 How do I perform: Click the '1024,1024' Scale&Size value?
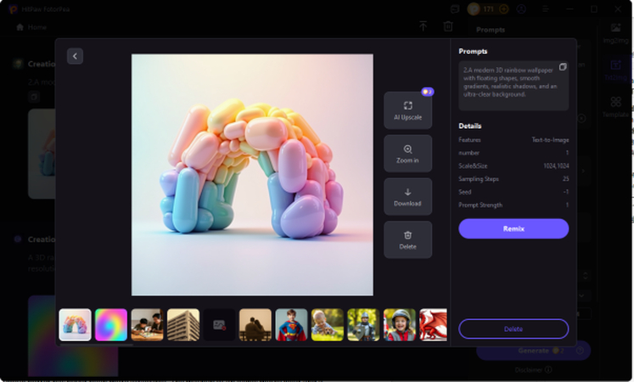[x=556, y=166]
